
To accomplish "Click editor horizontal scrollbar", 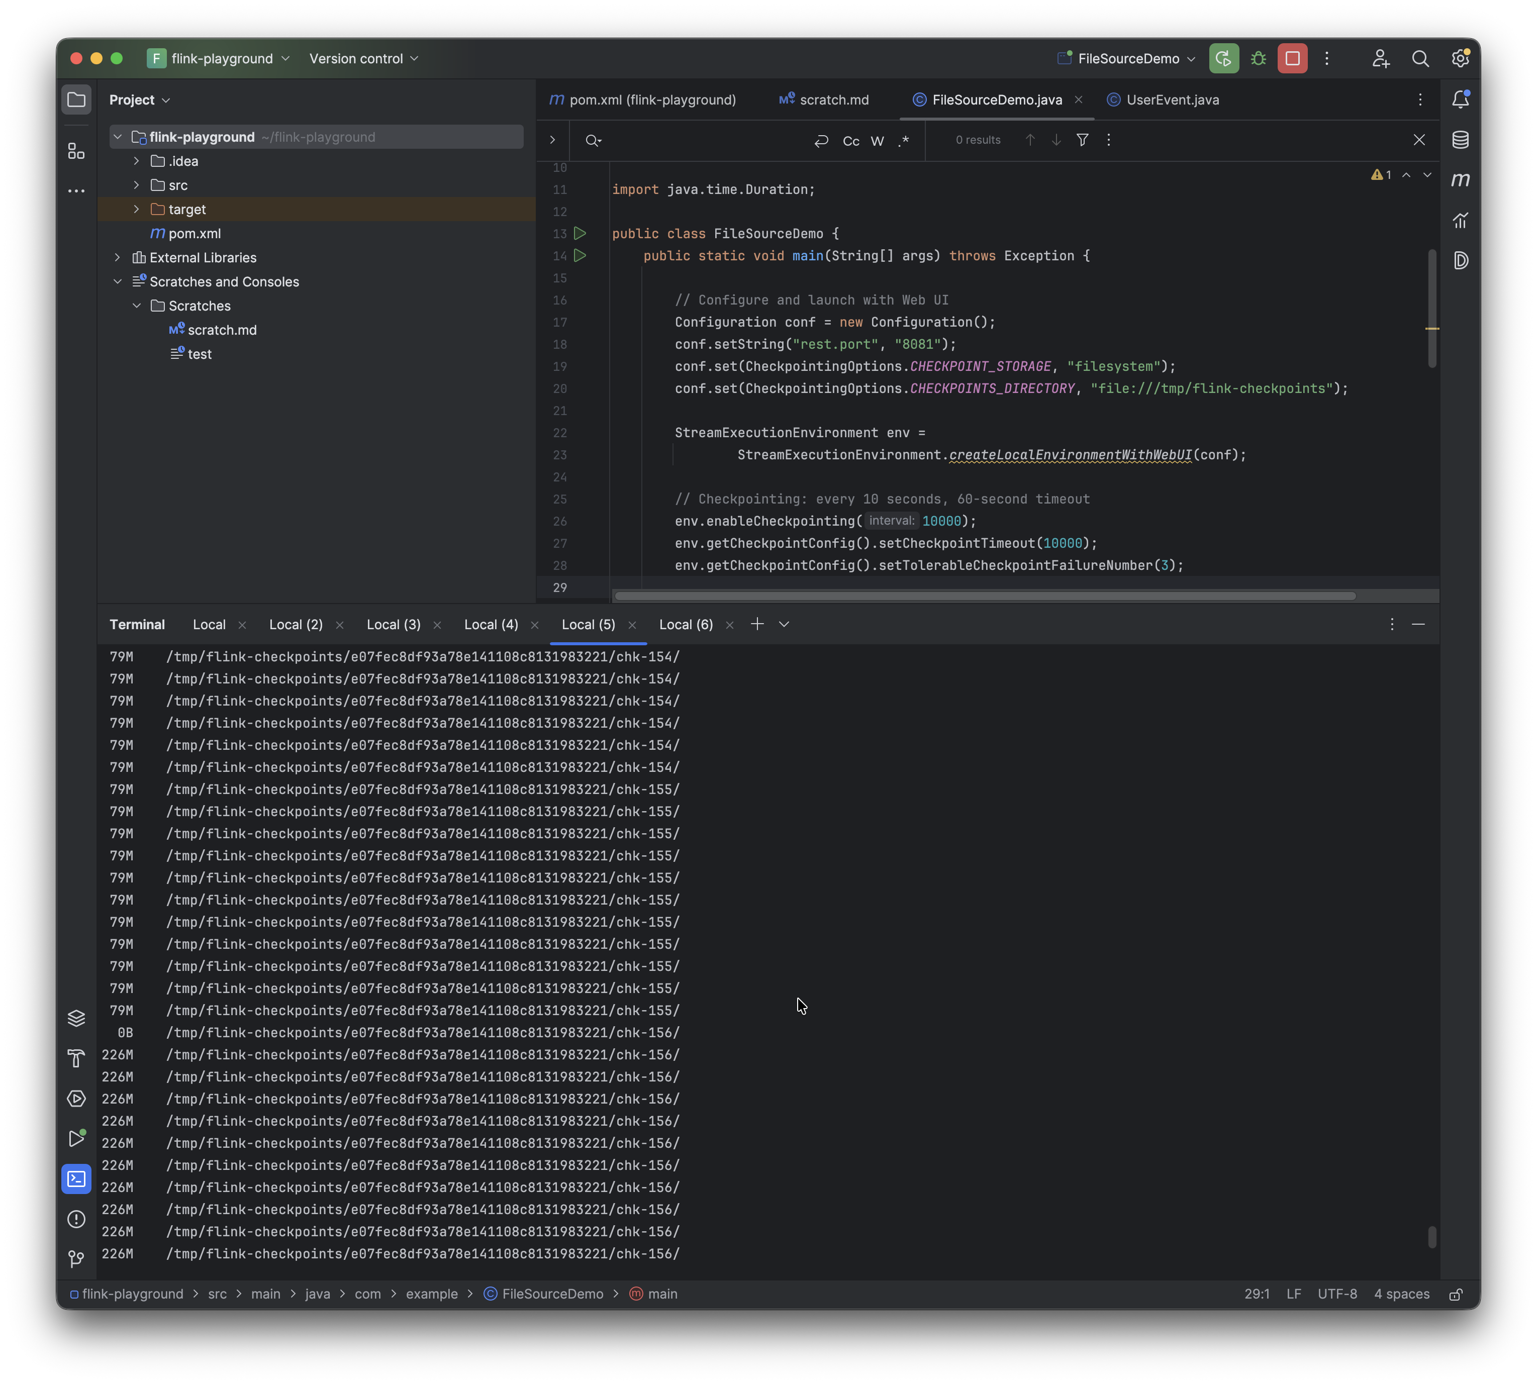I will click(985, 596).
